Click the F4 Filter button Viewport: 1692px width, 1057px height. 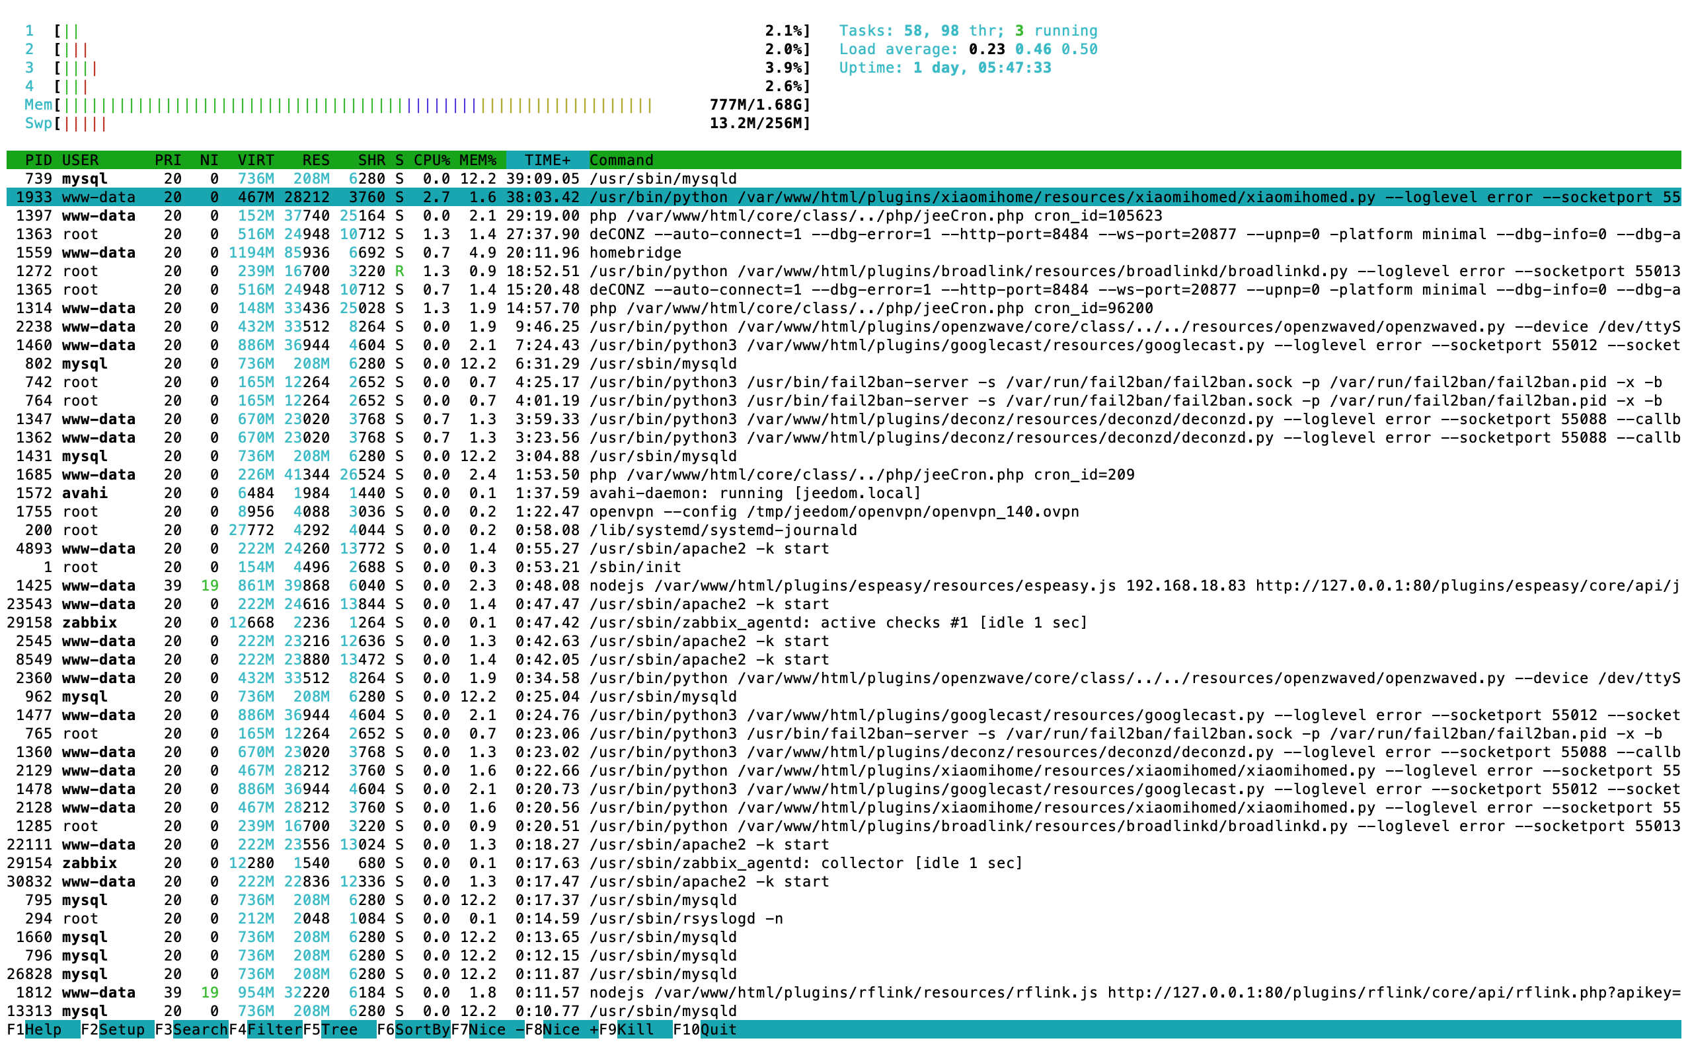(266, 1029)
